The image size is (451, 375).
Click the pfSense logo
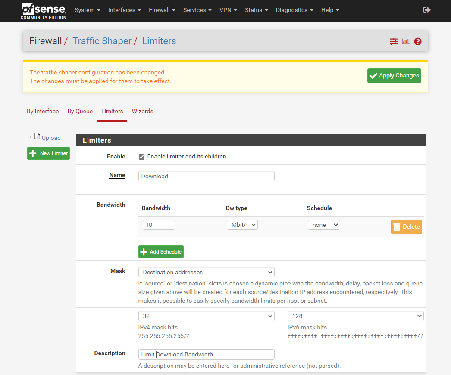(43, 11)
